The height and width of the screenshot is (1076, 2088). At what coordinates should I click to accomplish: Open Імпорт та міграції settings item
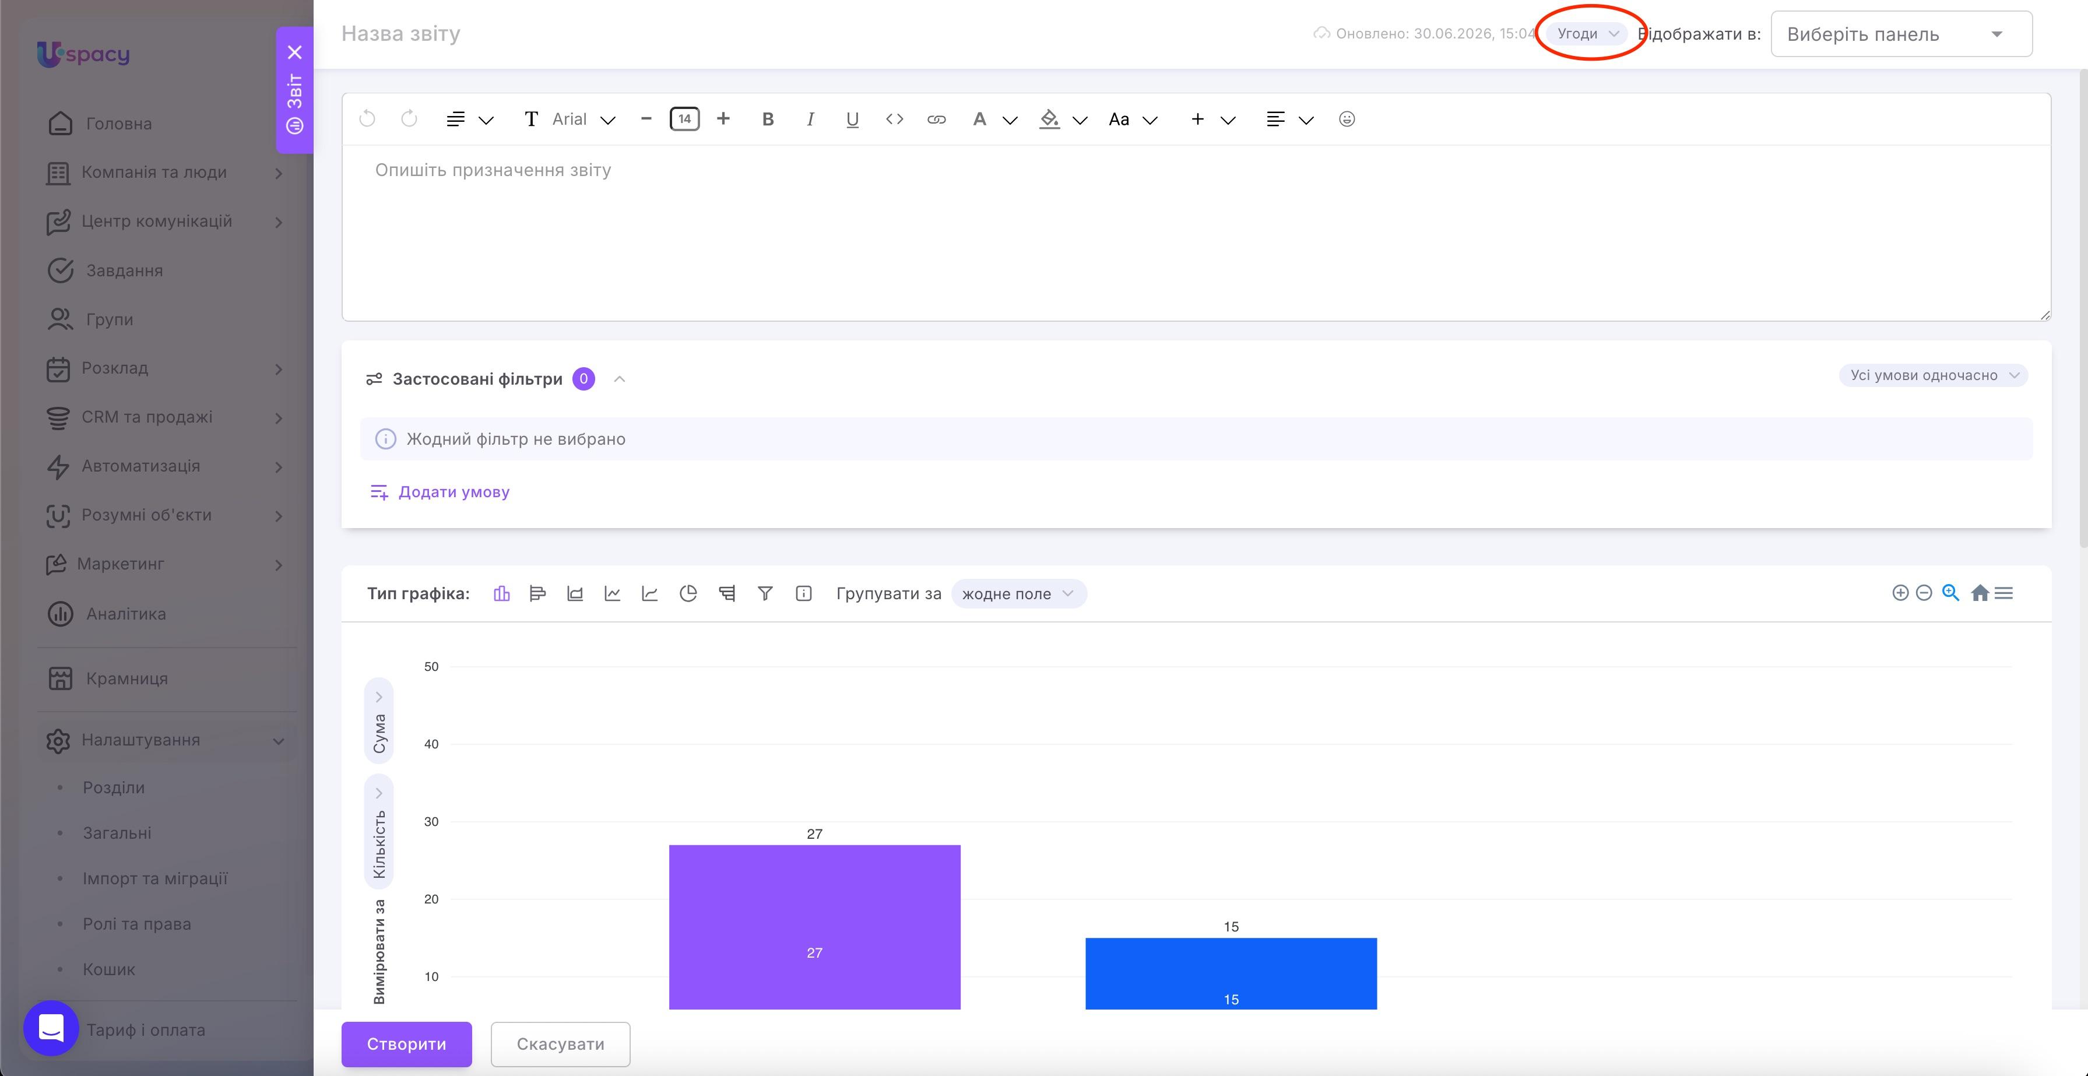click(x=155, y=878)
